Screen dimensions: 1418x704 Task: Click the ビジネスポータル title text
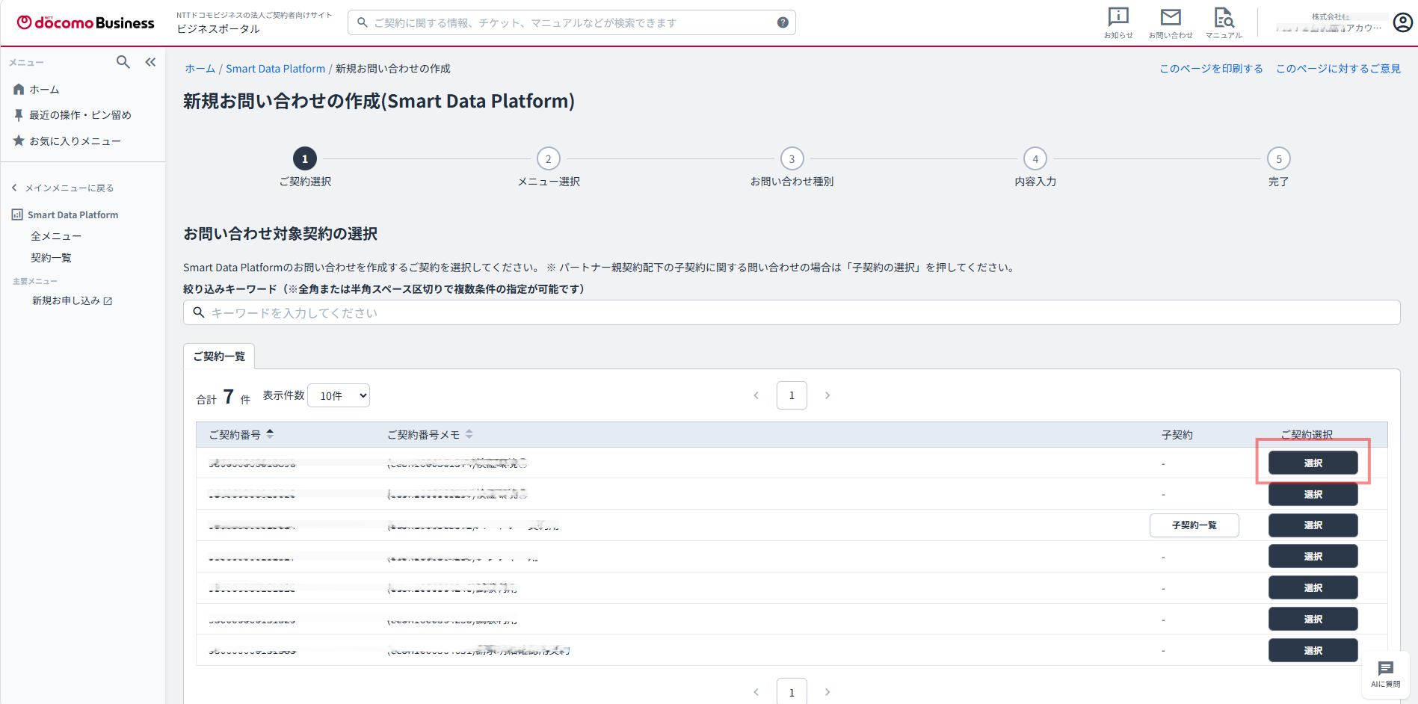218,29
